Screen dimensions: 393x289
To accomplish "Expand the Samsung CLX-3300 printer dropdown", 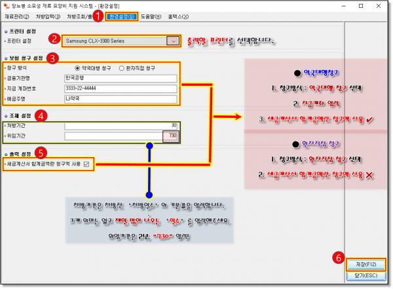I will click(x=172, y=41).
